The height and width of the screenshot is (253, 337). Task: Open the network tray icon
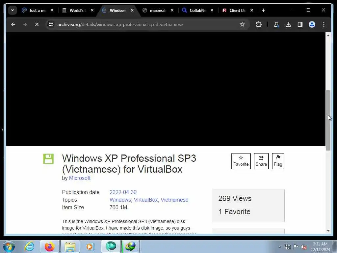288,247
